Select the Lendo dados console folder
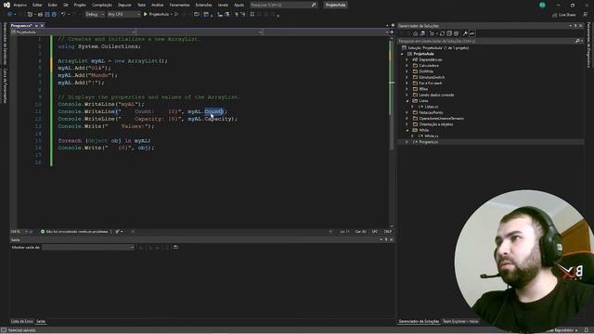This screenshot has width=594, height=334. pos(436,95)
